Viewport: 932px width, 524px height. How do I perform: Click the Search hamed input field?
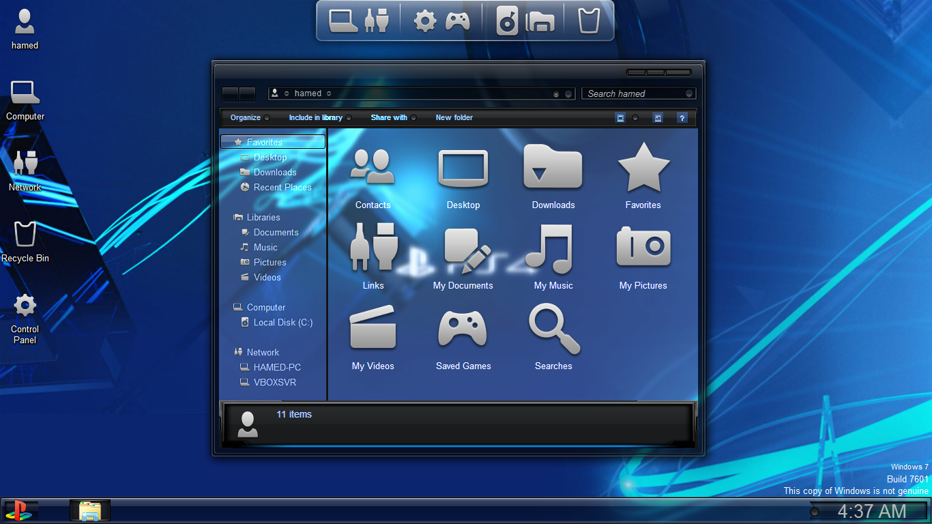pos(633,93)
